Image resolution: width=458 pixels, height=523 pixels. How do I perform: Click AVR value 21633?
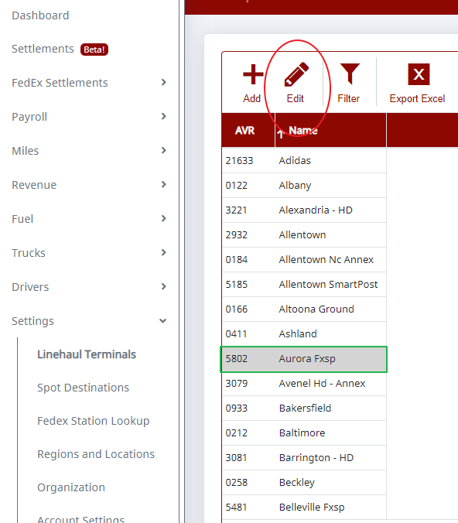(x=240, y=161)
